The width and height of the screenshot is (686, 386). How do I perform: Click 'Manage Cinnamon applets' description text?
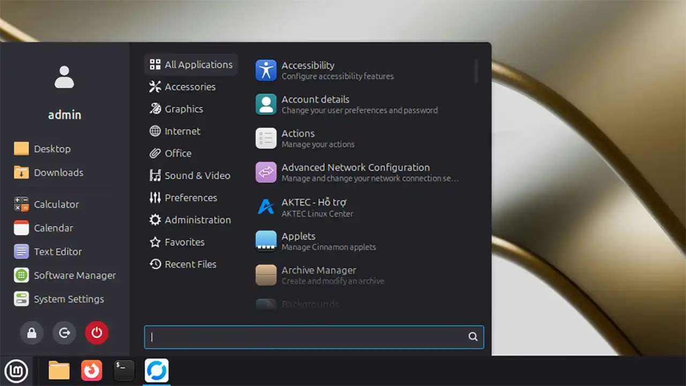329,248
